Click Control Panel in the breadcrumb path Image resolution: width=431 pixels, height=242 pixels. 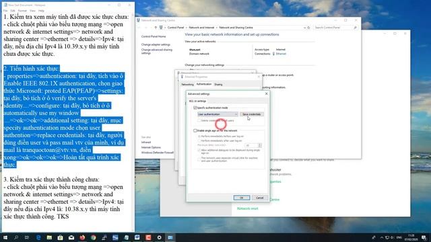coord(175,28)
